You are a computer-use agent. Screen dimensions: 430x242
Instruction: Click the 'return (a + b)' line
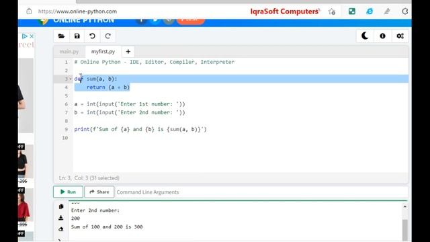point(108,87)
